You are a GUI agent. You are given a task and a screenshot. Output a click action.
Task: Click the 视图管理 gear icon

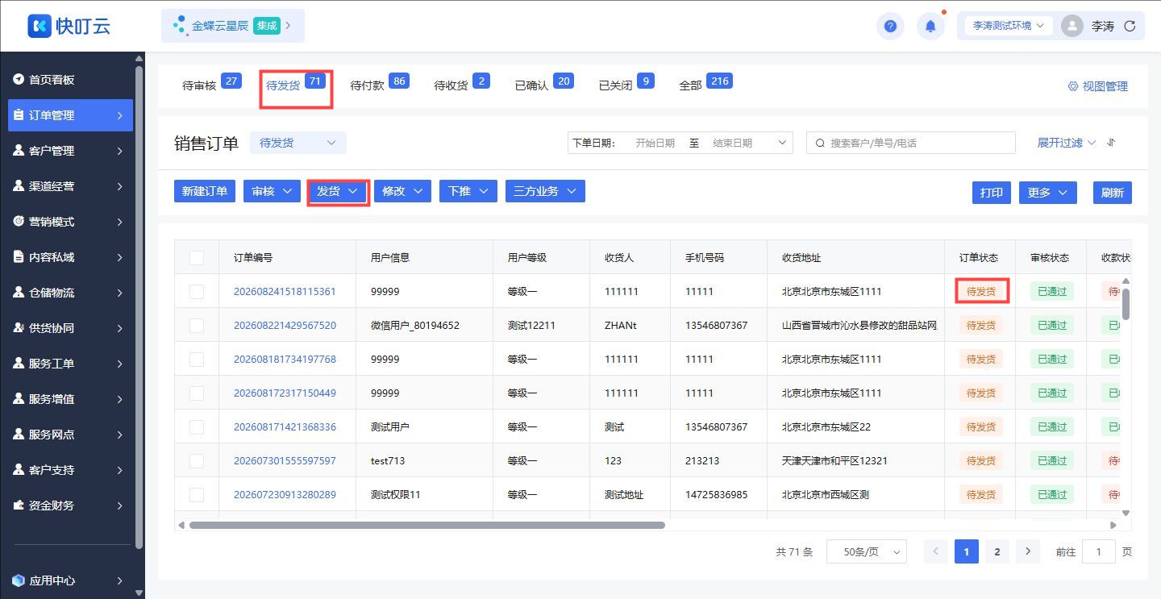1073,86
